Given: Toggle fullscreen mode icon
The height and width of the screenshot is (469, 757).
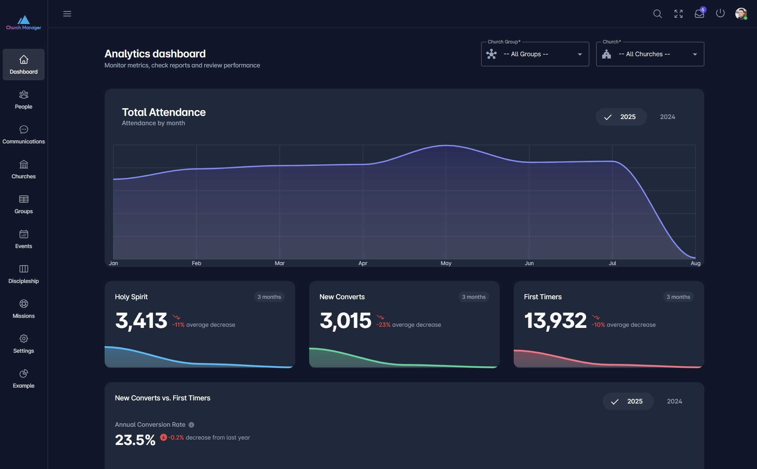Looking at the screenshot, I should tap(678, 14).
